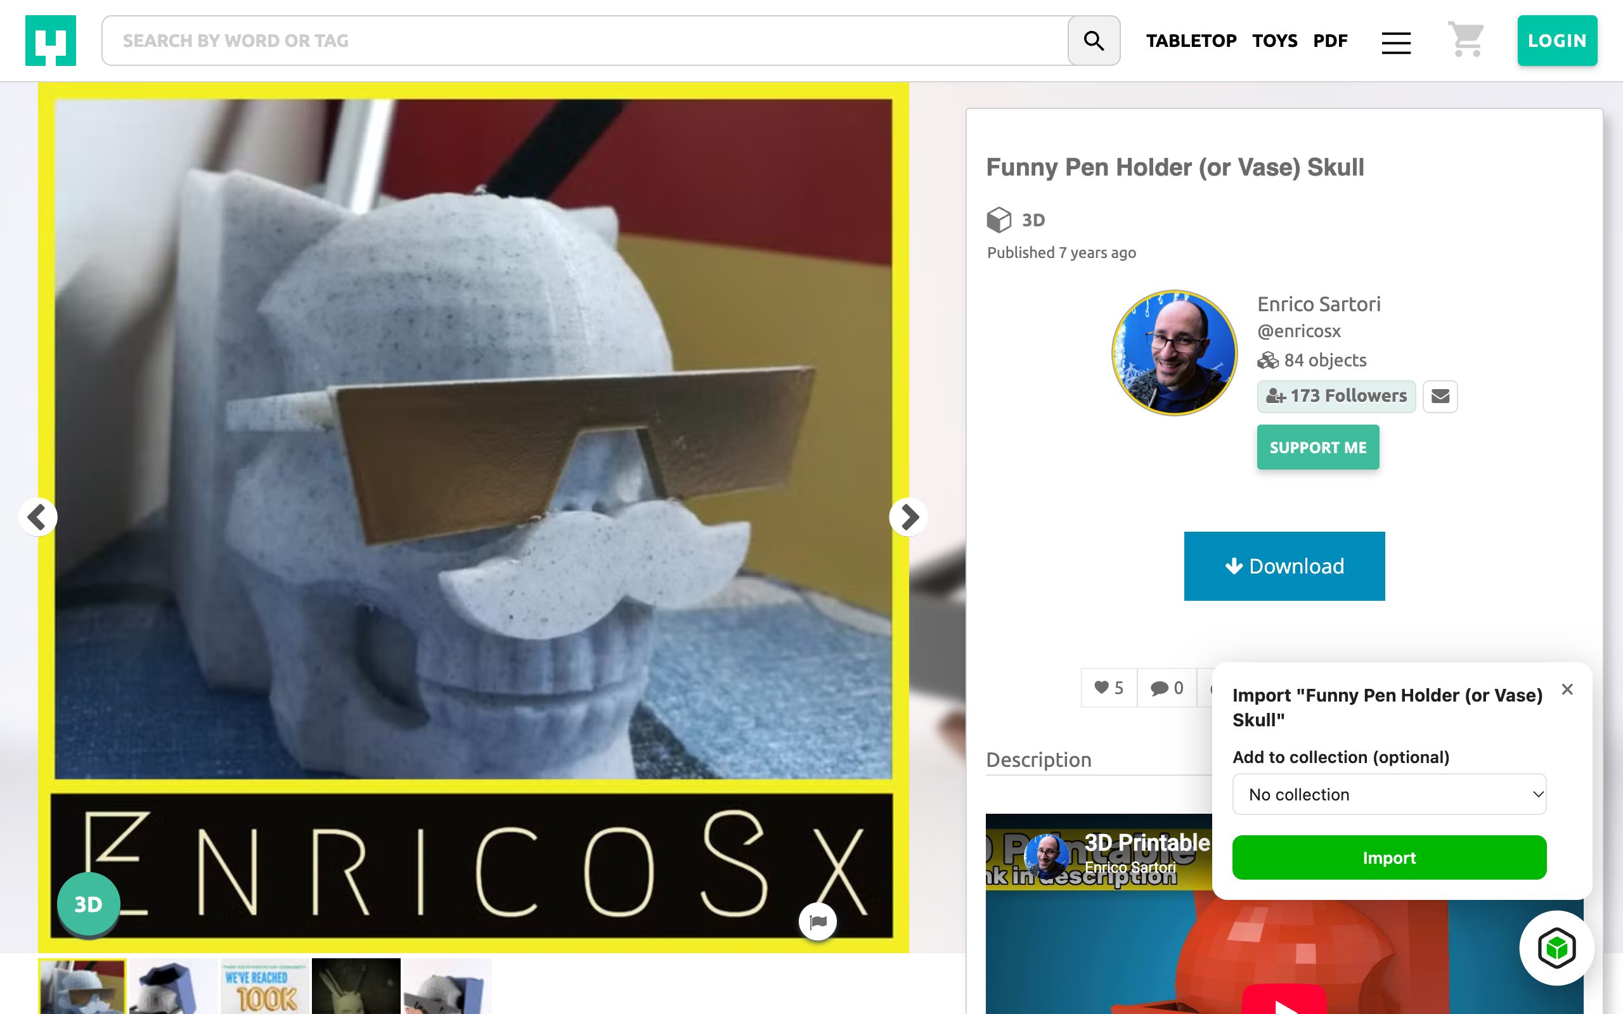Select the 'We've reached 100K' thumbnail
Screen dimensions: 1623x1014
point(265,986)
